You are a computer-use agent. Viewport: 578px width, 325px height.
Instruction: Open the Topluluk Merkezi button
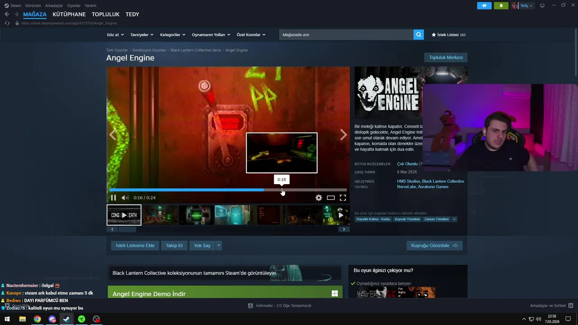446,57
